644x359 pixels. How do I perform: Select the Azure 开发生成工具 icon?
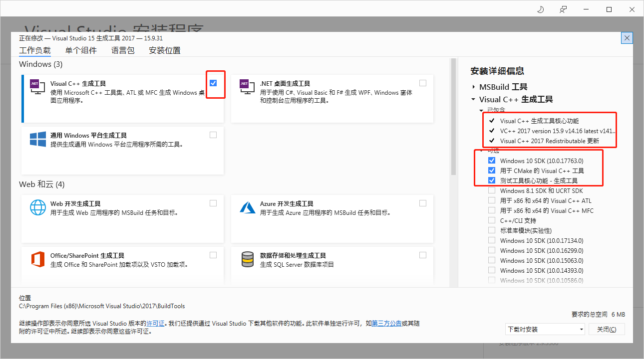pos(247,206)
